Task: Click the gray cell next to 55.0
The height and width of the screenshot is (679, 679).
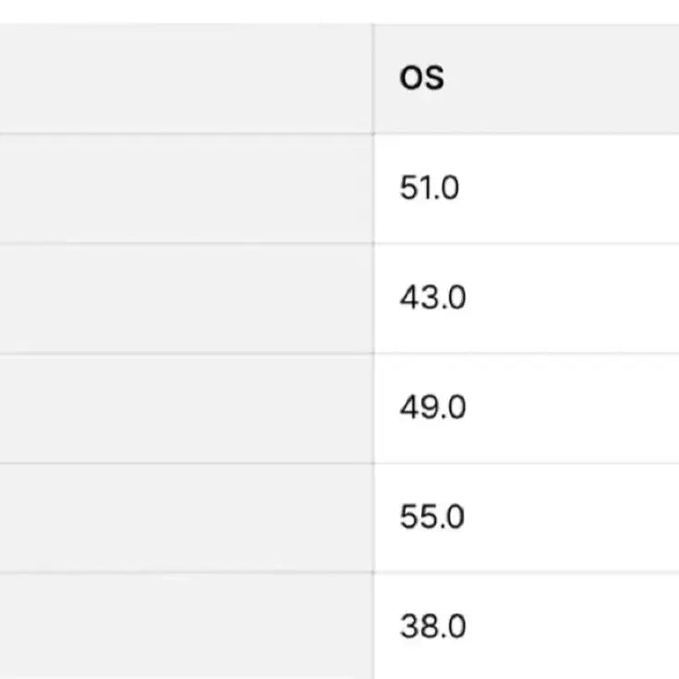Action: coord(185,516)
